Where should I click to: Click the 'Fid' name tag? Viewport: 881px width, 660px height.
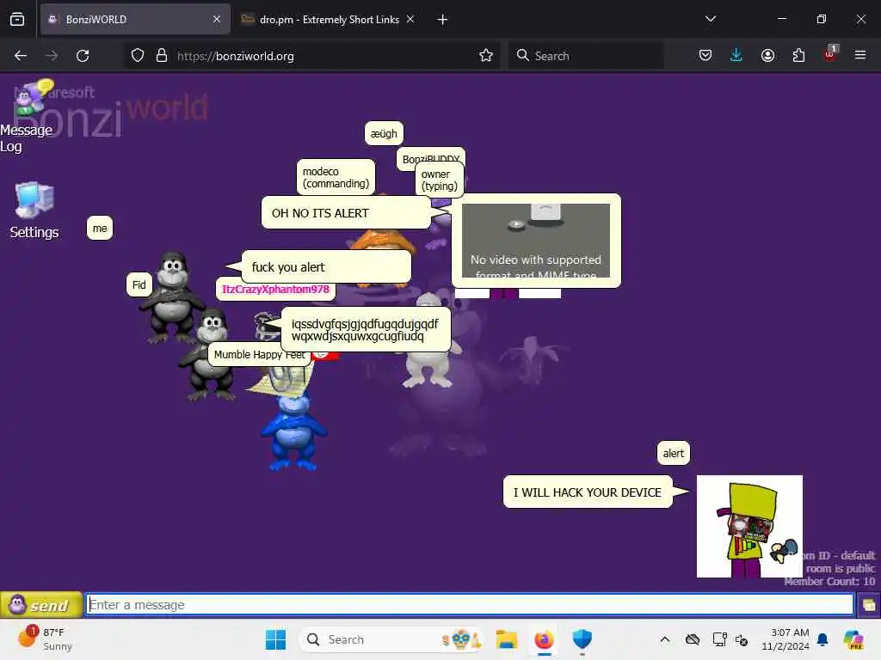coord(139,284)
